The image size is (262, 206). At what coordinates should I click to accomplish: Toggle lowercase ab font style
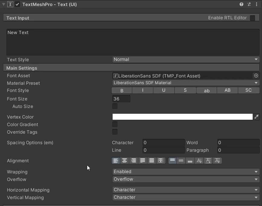207,90
